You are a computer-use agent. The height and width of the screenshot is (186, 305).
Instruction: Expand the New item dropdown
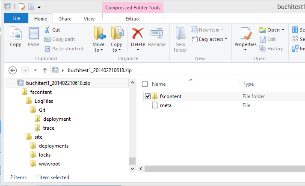tap(222, 30)
